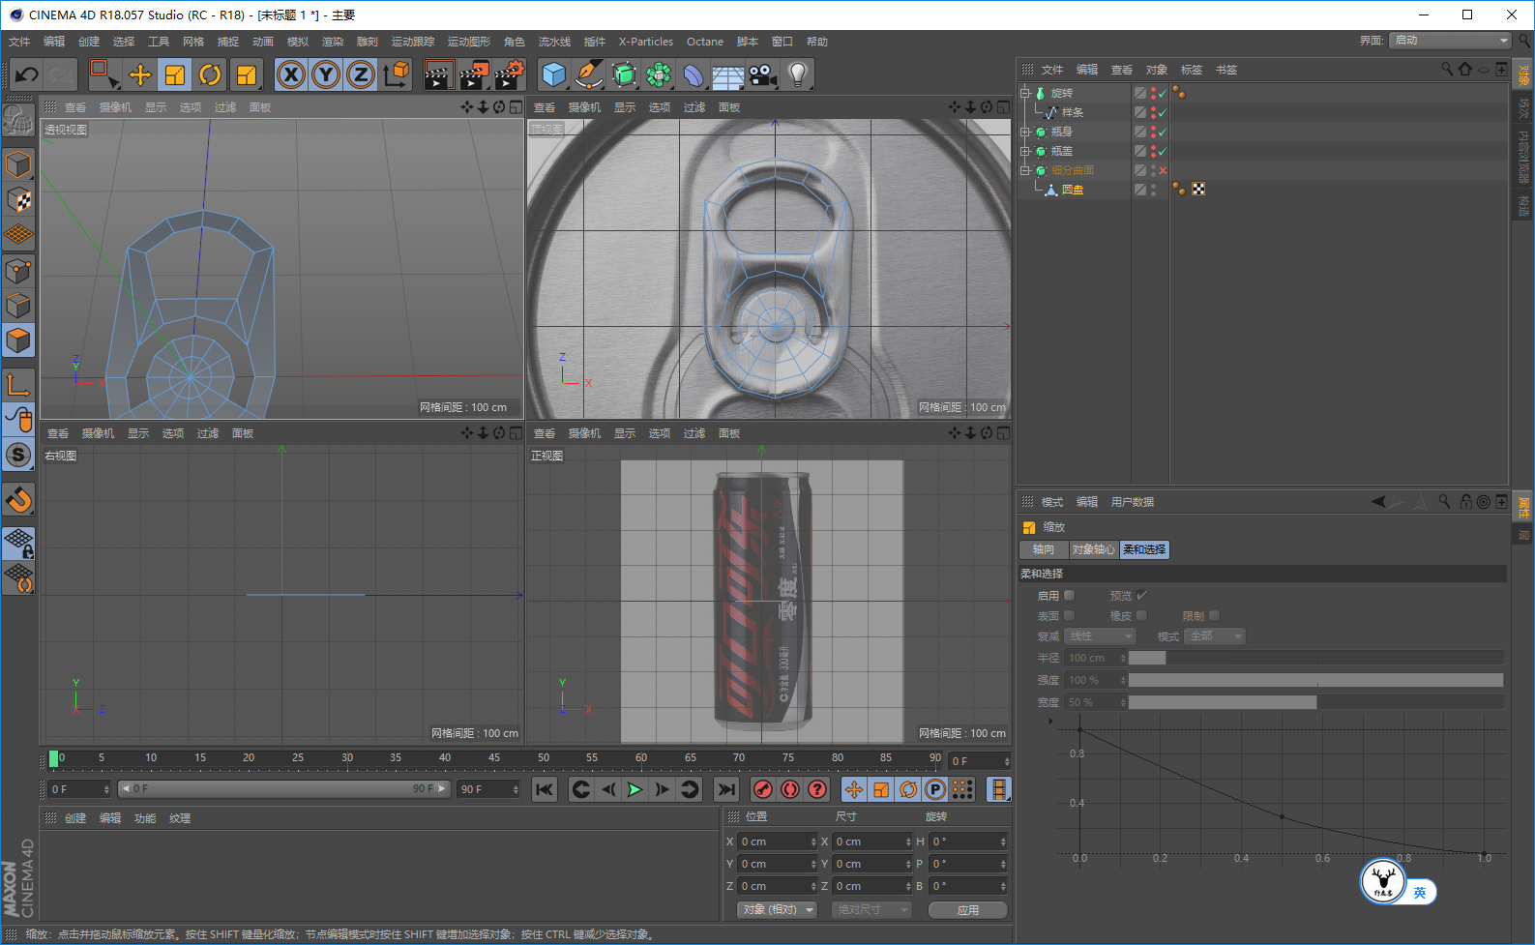Click the 应用 apply button
The height and width of the screenshot is (945, 1535).
(967, 910)
